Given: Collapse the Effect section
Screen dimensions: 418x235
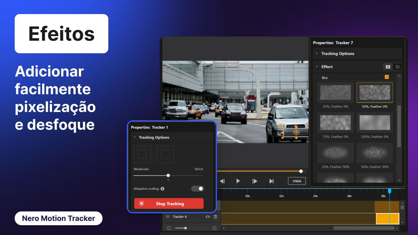Looking at the screenshot, I should point(317,67).
